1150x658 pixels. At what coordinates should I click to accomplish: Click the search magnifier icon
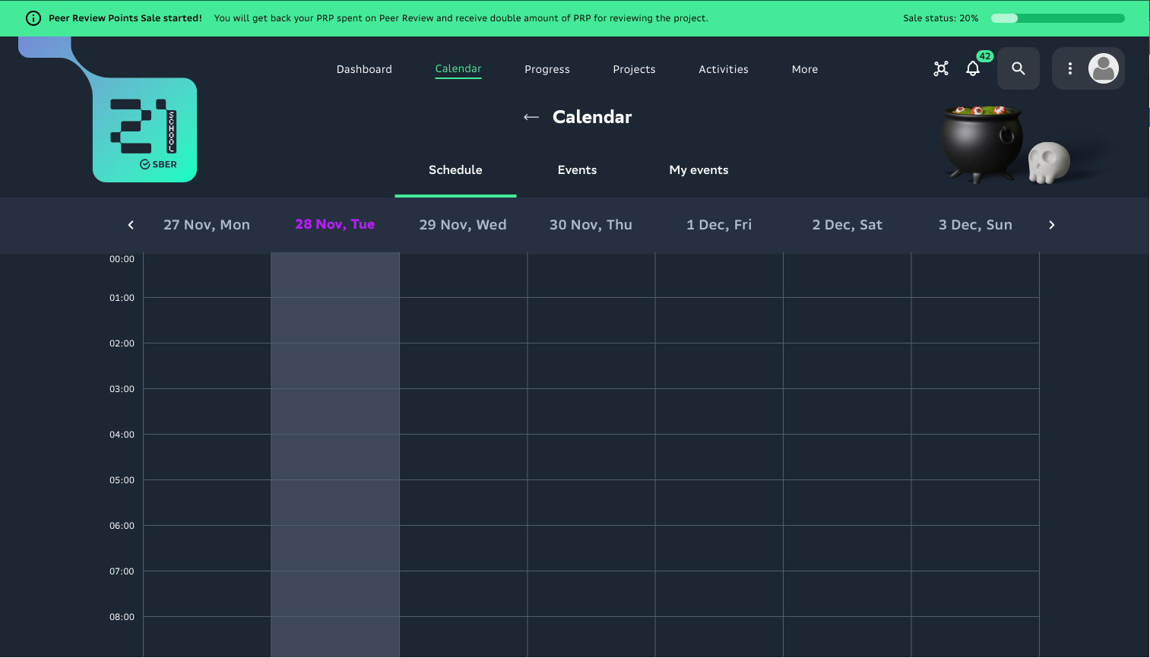click(1019, 69)
